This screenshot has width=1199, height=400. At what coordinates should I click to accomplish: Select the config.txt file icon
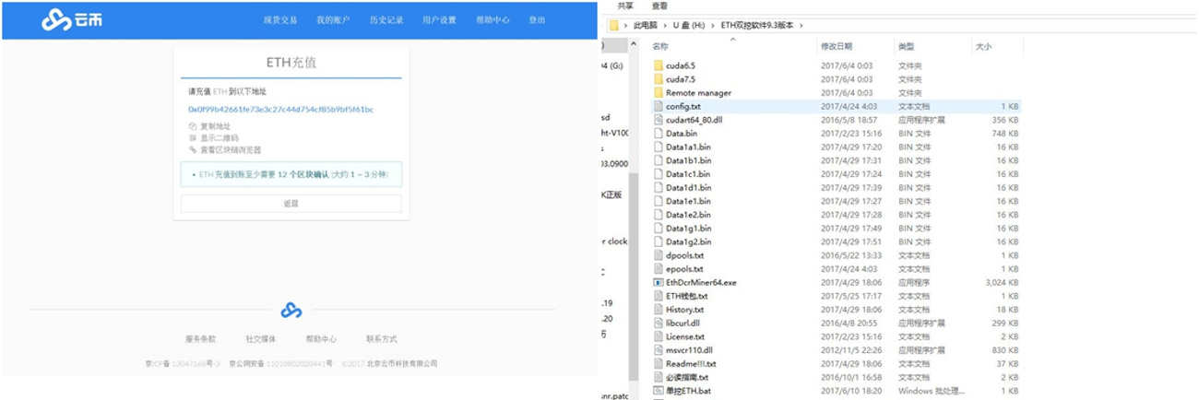pyautogui.click(x=658, y=106)
